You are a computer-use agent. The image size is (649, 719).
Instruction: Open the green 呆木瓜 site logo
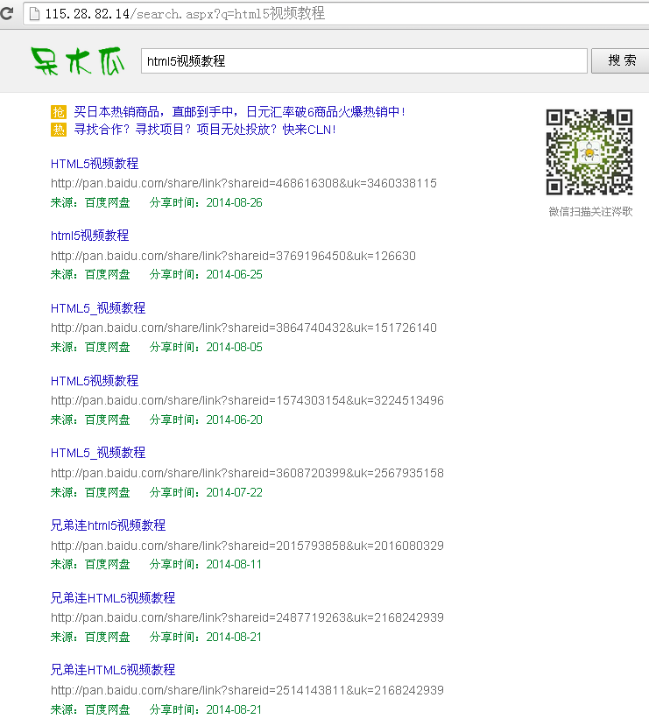[x=79, y=61]
